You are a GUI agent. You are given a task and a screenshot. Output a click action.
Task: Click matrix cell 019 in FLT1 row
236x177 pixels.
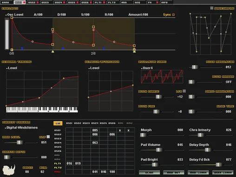[78, 163]
